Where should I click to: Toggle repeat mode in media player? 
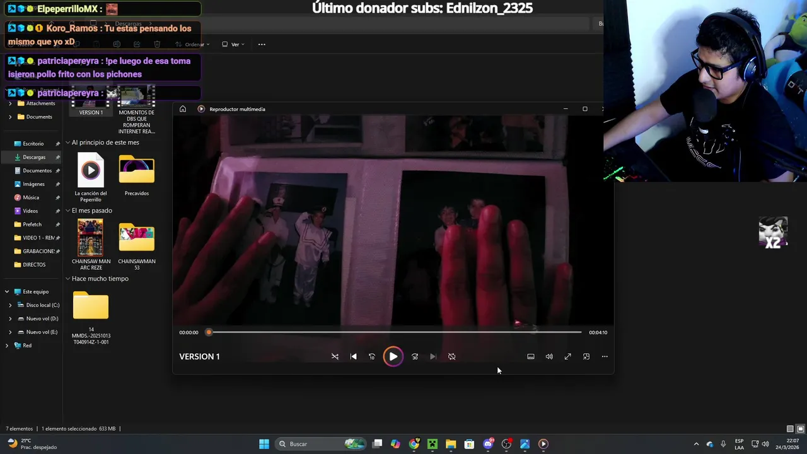(x=451, y=357)
